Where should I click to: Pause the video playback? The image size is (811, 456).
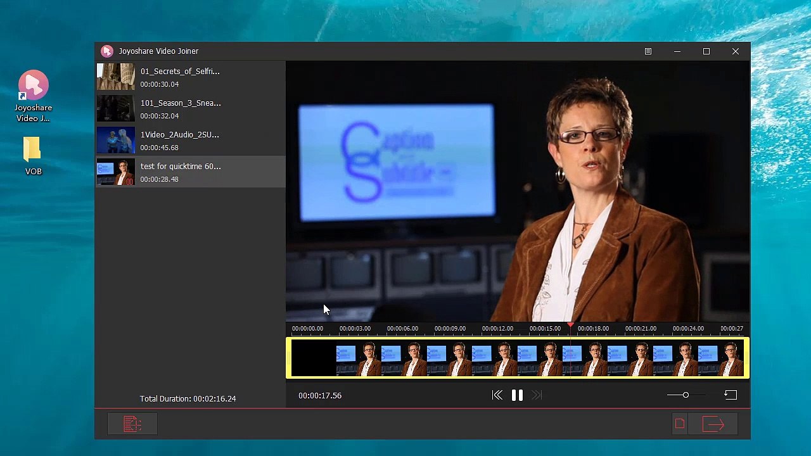(517, 395)
